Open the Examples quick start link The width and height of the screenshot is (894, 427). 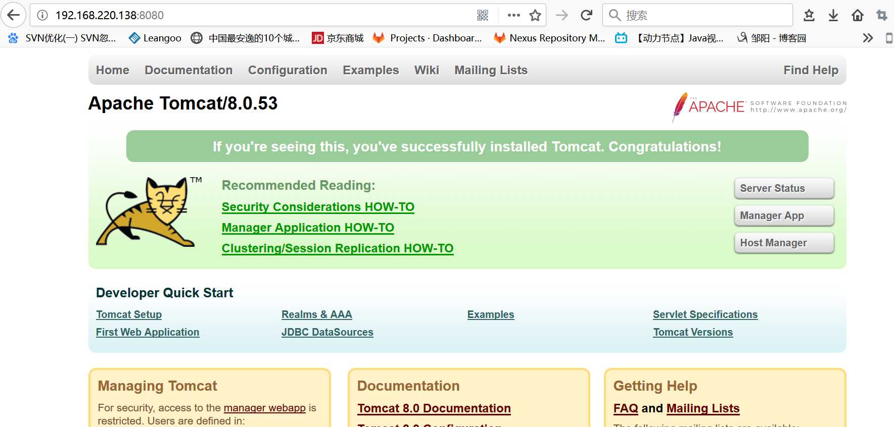(491, 314)
